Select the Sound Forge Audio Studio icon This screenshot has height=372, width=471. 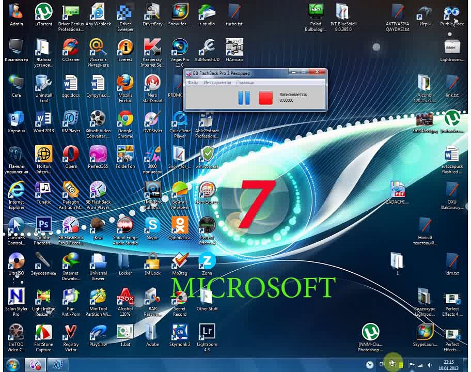click(125, 231)
